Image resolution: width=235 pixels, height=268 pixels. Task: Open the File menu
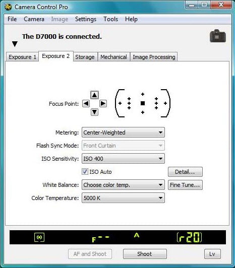[x=12, y=19]
